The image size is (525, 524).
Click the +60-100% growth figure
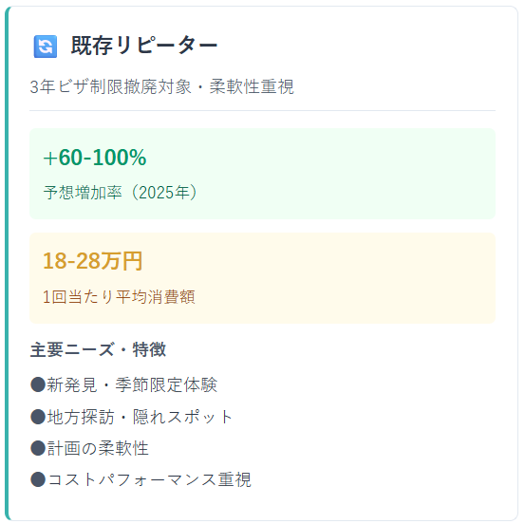pyautogui.click(x=95, y=158)
